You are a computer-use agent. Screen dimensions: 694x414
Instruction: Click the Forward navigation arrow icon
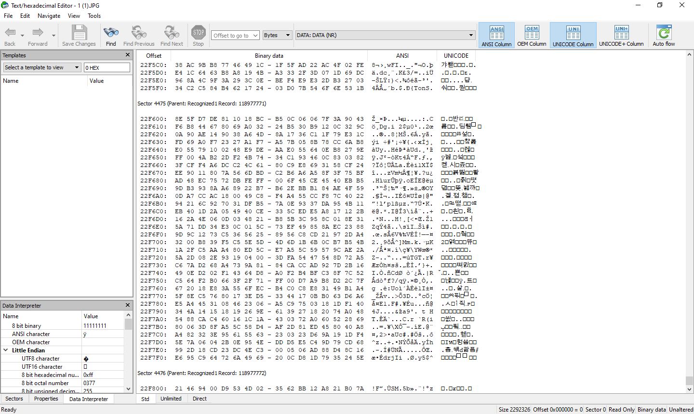pyautogui.click(x=38, y=33)
